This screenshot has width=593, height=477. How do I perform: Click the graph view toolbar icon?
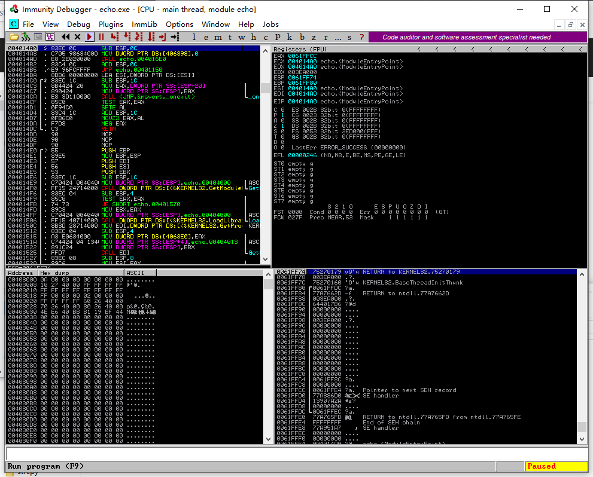(x=50, y=37)
